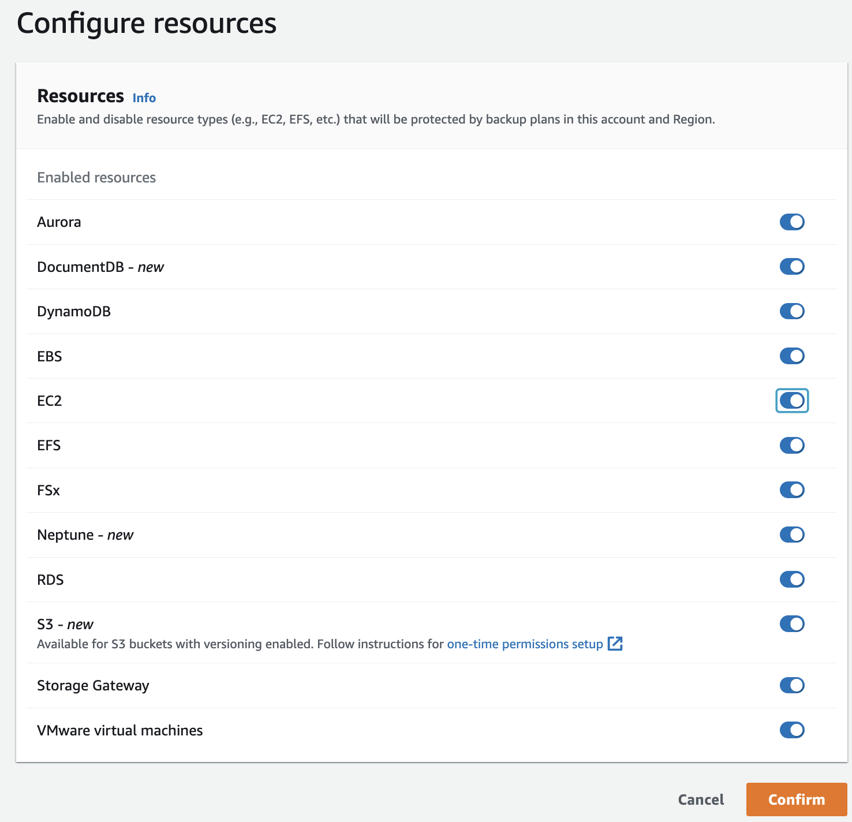Click the Resources section heading
This screenshot has height=822, width=852.
pos(80,96)
